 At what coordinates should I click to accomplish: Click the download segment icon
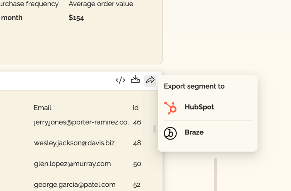tap(135, 79)
